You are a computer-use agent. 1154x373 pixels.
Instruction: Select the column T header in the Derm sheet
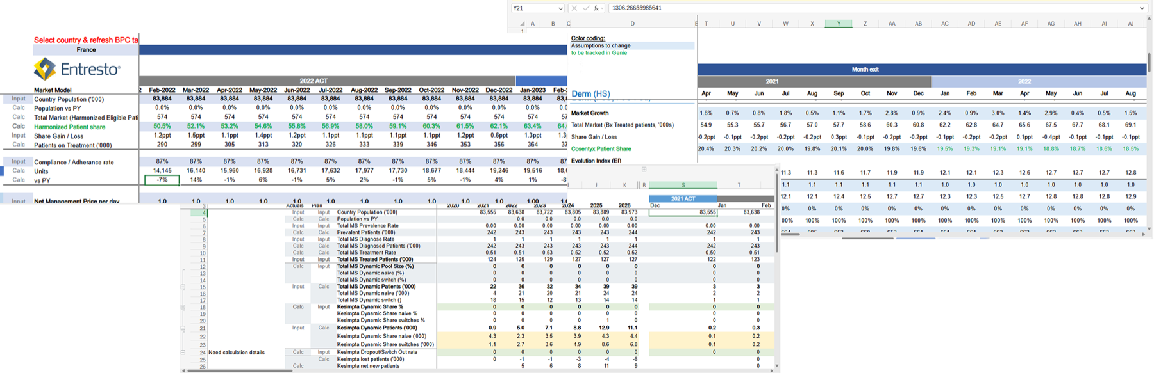[706, 24]
